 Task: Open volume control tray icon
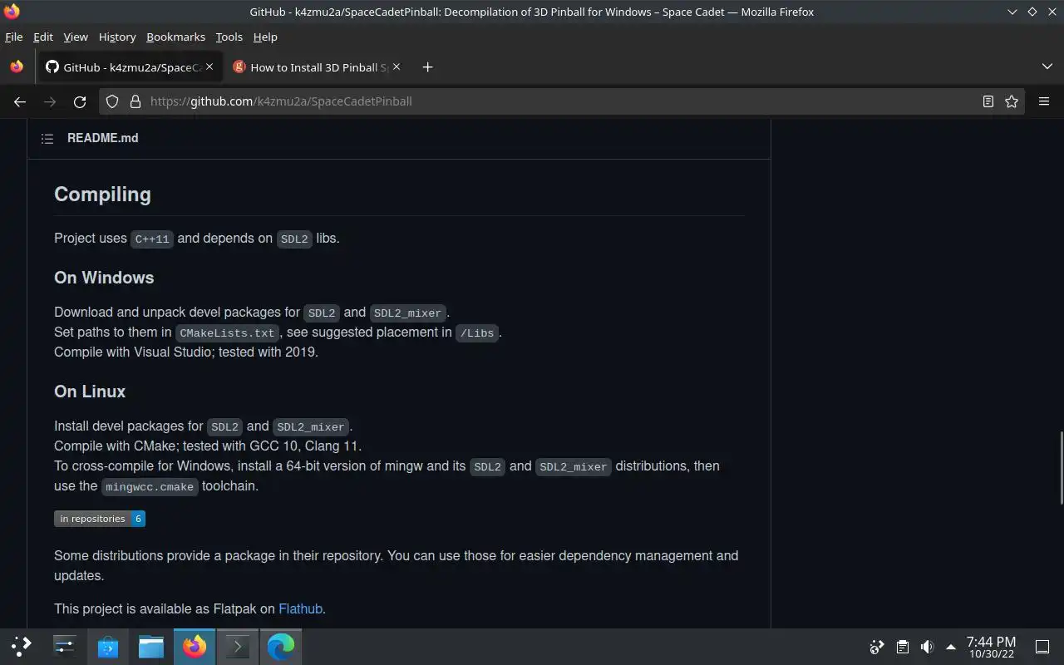point(927,647)
